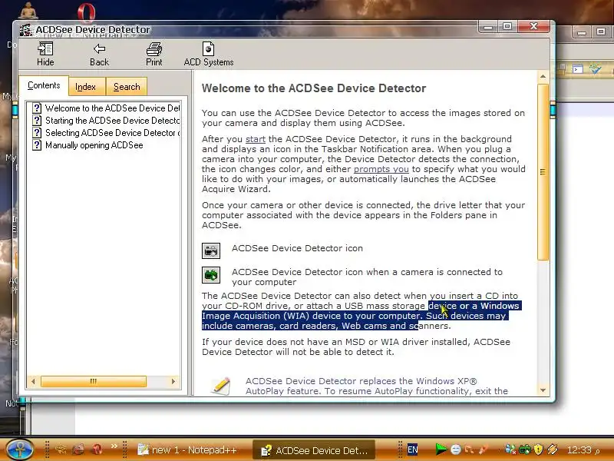Click the network connection tray icon

click(510, 449)
